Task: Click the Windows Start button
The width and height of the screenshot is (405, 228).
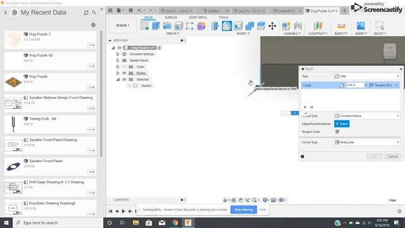Action: click(x=6, y=222)
